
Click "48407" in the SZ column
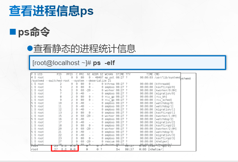click(99, 77)
